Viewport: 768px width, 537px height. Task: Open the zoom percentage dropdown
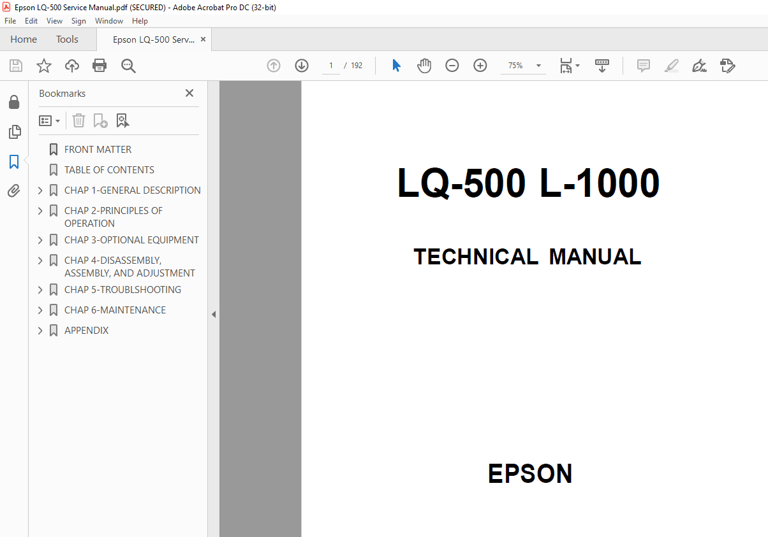click(x=538, y=65)
